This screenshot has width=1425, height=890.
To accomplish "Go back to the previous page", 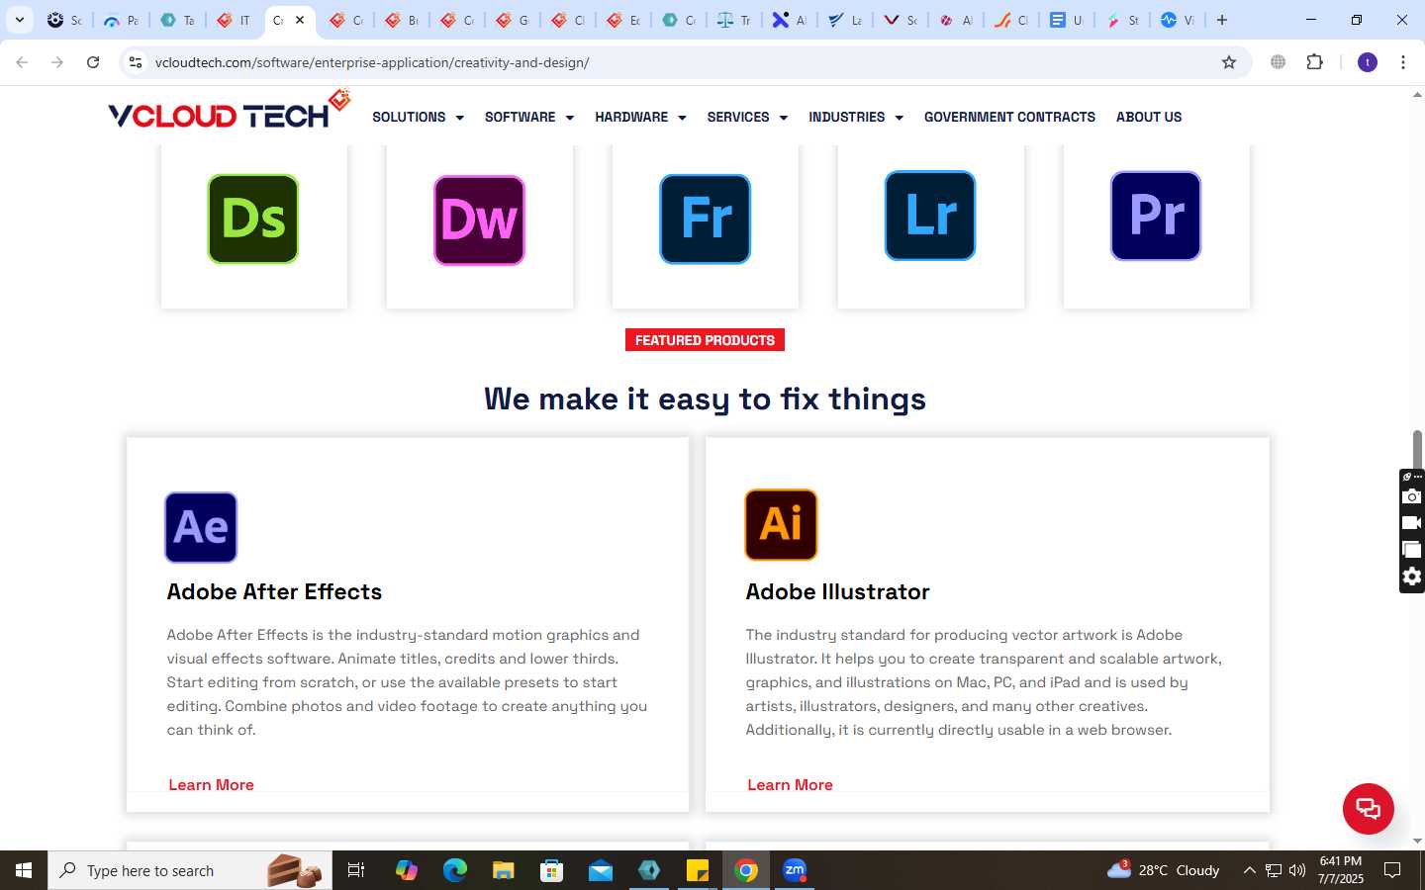I will pos(22,62).
